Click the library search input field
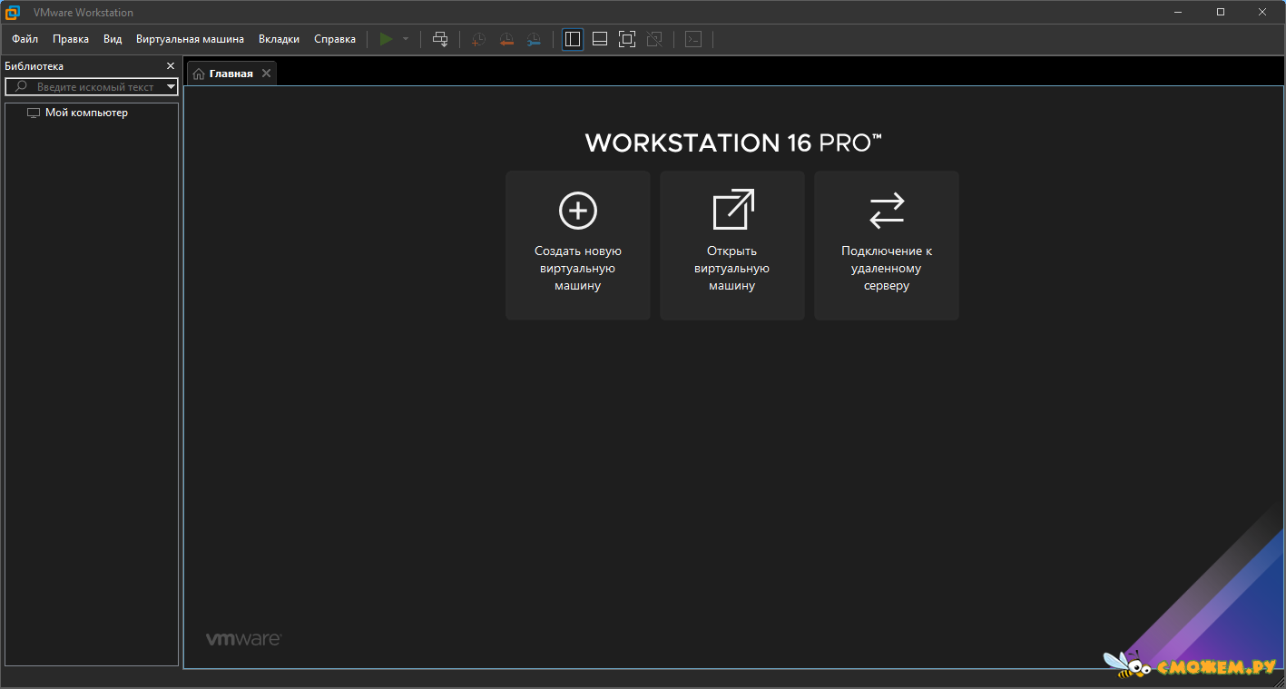Image resolution: width=1286 pixels, height=689 pixels. (93, 87)
